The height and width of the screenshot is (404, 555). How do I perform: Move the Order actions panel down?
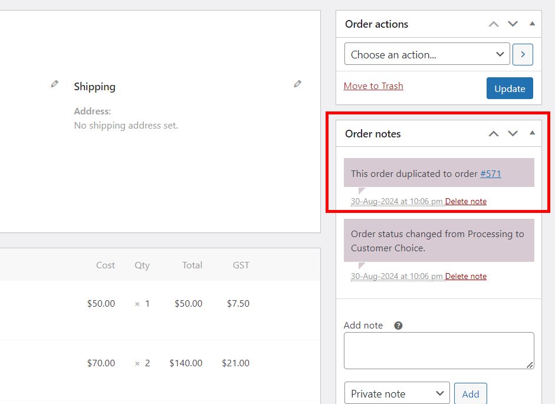(x=513, y=24)
